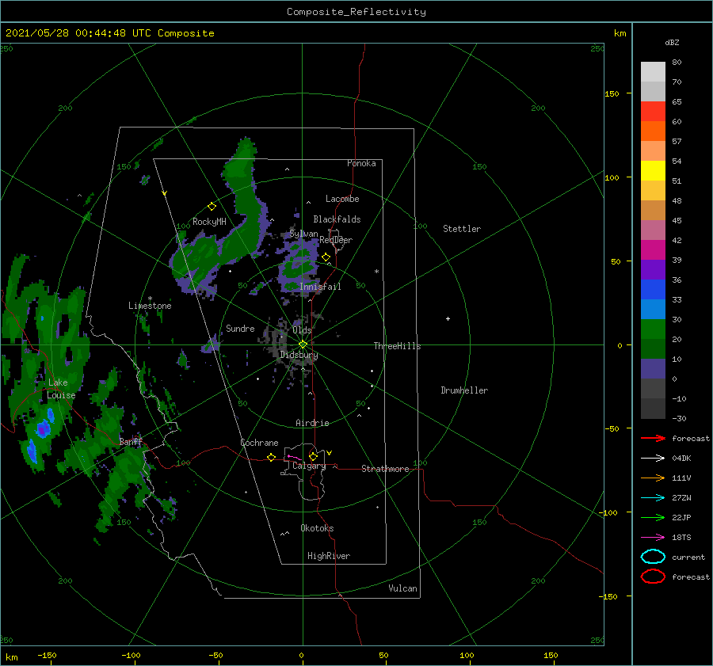Click the Airdrie city label
The height and width of the screenshot is (666, 713).
click(312, 423)
